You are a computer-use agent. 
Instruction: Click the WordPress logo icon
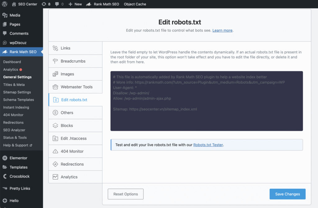click(4, 4)
